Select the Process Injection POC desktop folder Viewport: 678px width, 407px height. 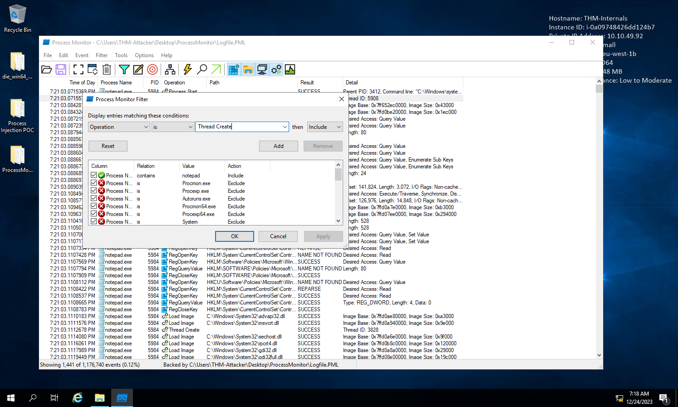click(17, 116)
